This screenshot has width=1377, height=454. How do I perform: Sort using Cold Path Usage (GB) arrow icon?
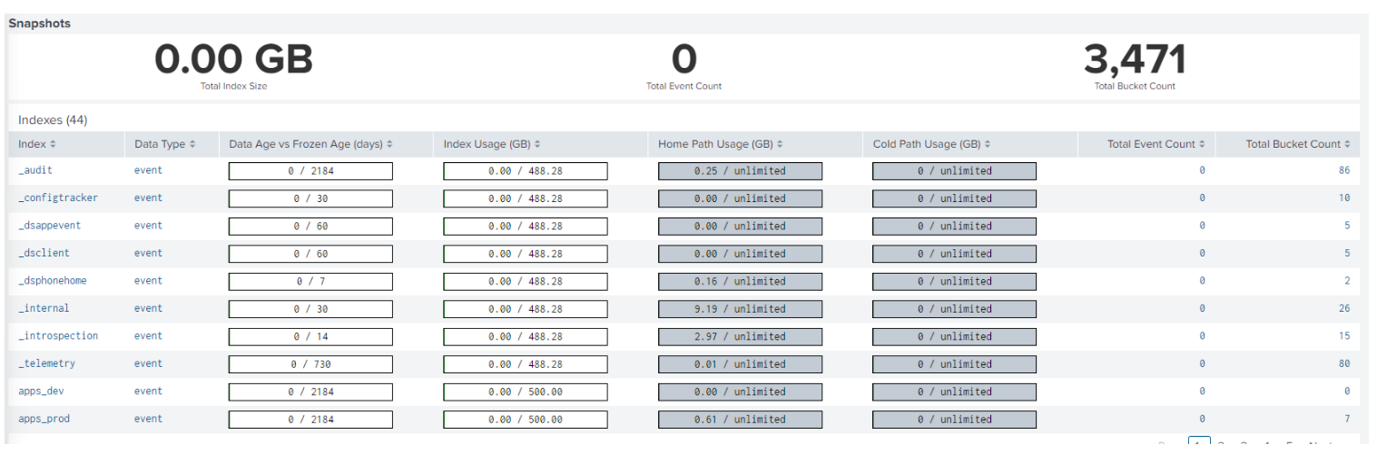(x=988, y=145)
